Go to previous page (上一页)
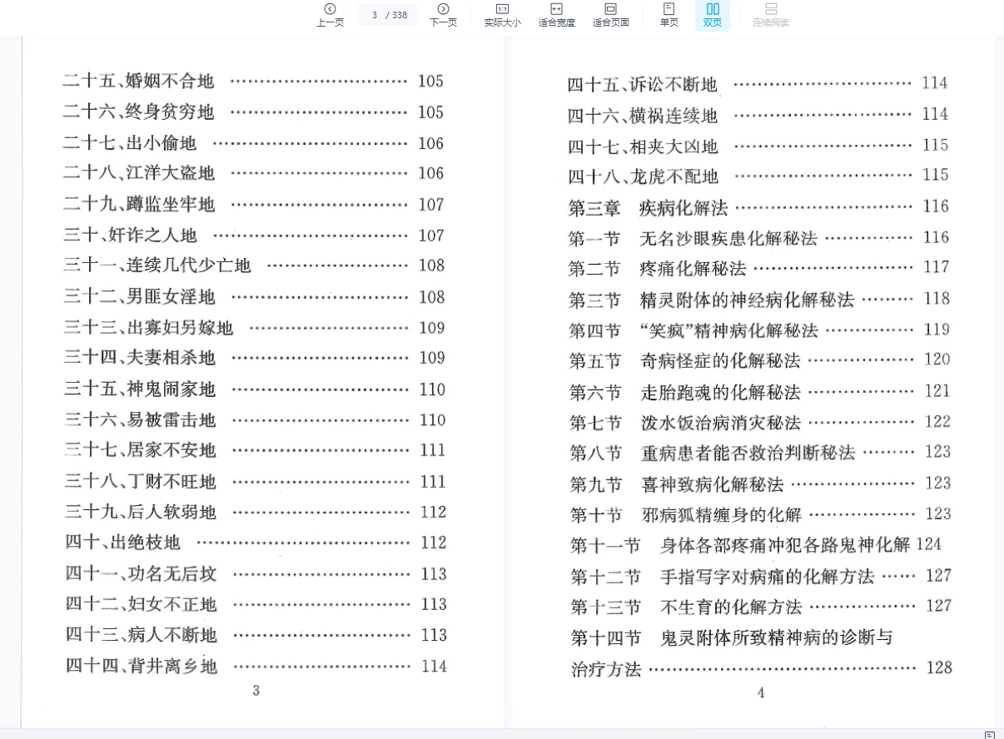 click(330, 15)
